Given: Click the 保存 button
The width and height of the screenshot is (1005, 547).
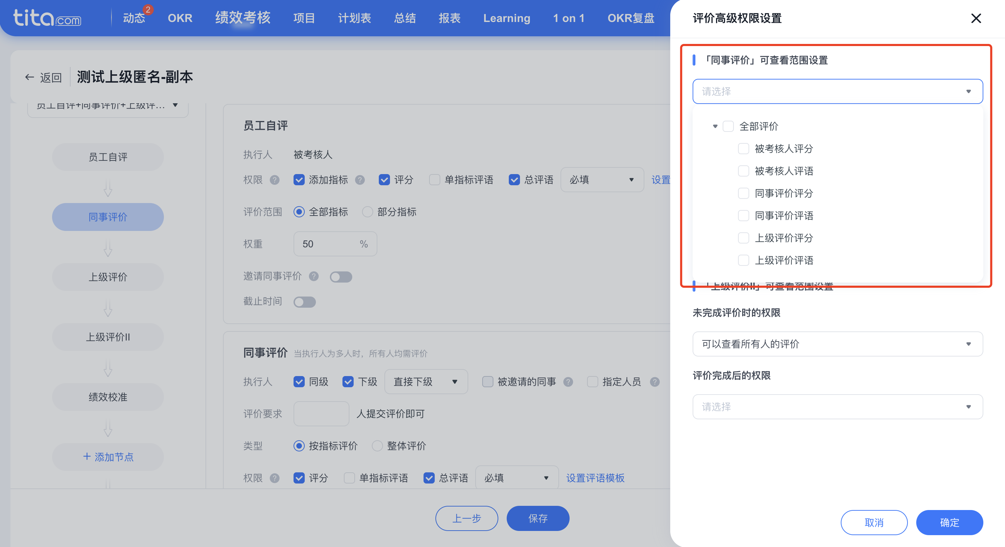Looking at the screenshot, I should (537, 518).
